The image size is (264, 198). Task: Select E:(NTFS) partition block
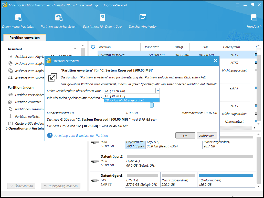click(x=142, y=180)
